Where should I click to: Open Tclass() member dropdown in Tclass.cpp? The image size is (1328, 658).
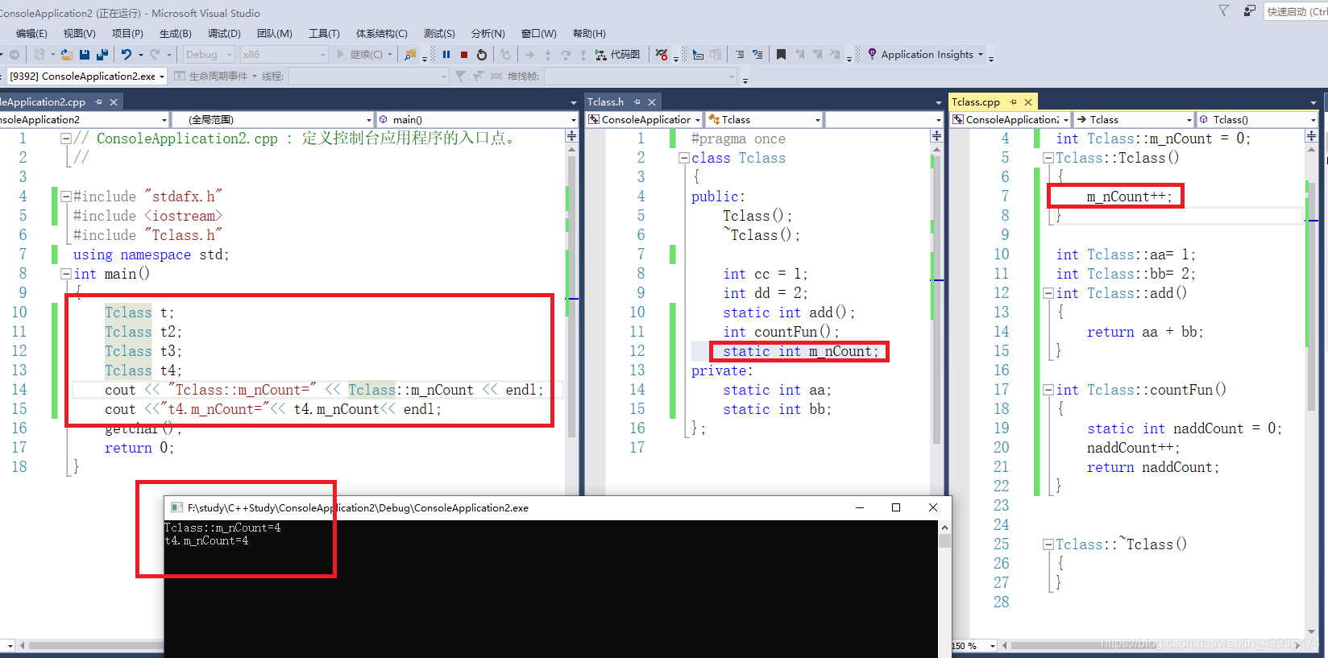(x=1257, y=119)
